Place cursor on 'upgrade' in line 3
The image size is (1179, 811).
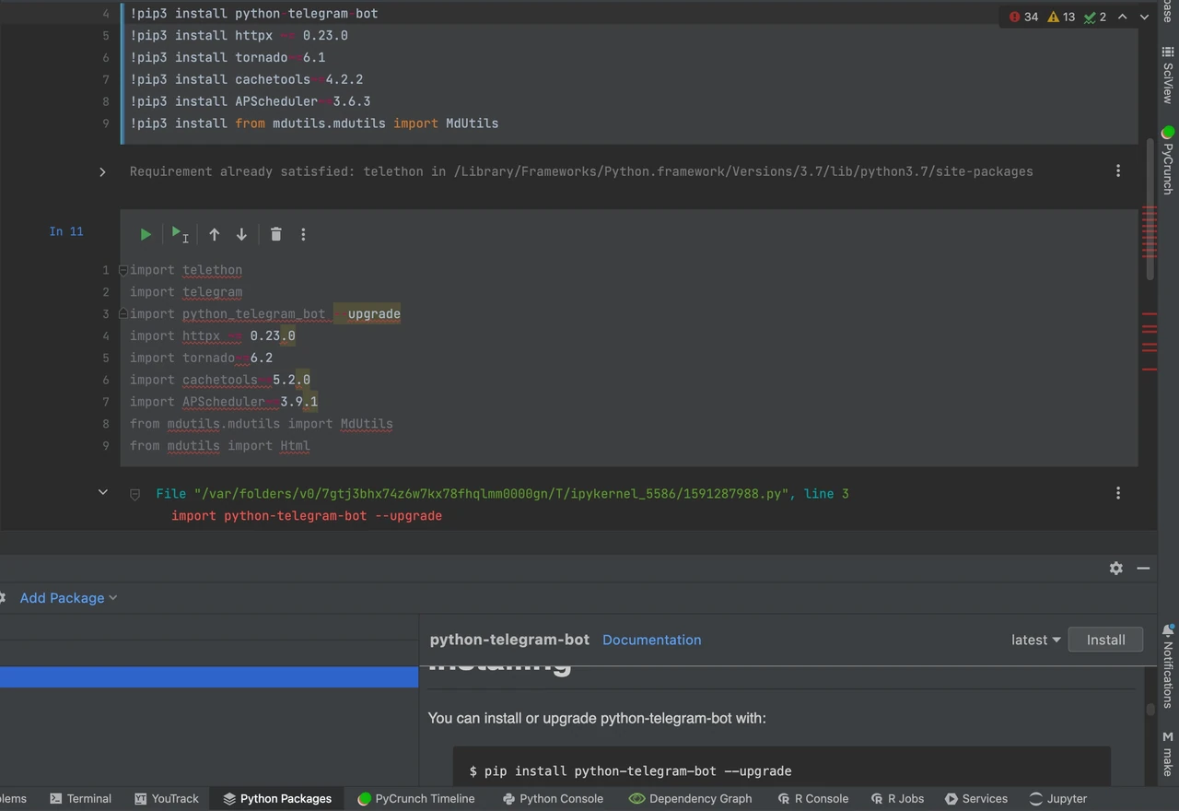pyautogui.click(x=374, y=314)
